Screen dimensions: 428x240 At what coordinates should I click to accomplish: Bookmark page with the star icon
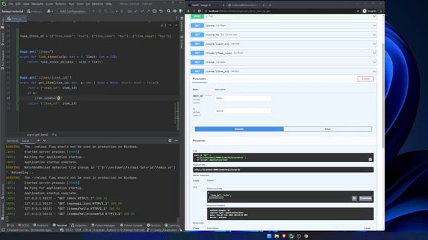[x=358, y=11]
